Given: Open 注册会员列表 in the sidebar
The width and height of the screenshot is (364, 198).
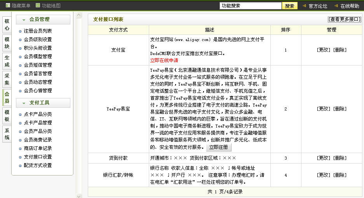Looking at the screenshot, I should [x=38, y=31].
